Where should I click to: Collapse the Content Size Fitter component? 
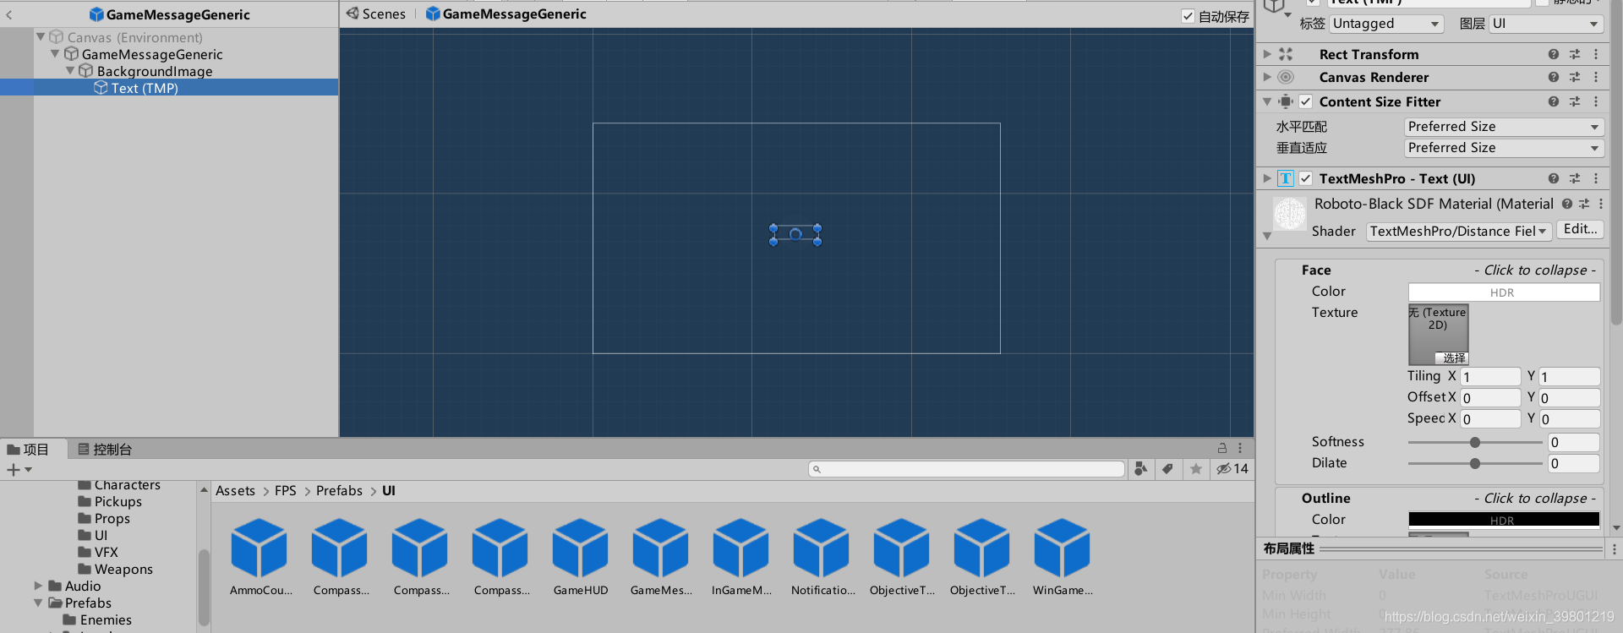pos(1266,101)
